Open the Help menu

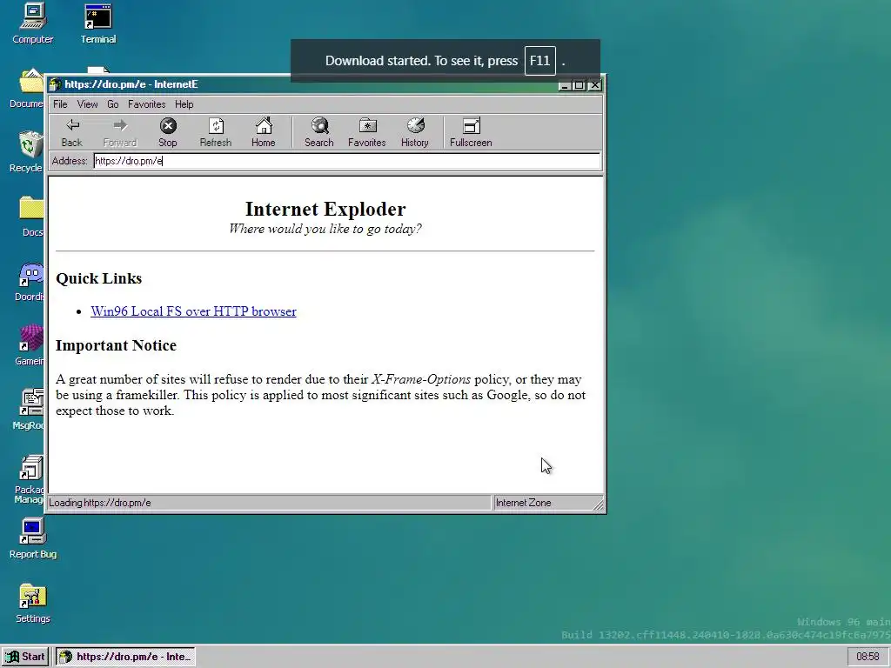coord(184,104)
